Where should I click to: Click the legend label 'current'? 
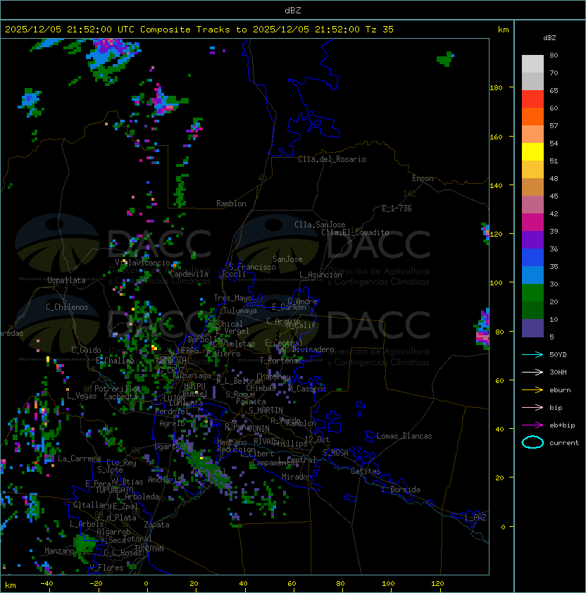point(564,442)
